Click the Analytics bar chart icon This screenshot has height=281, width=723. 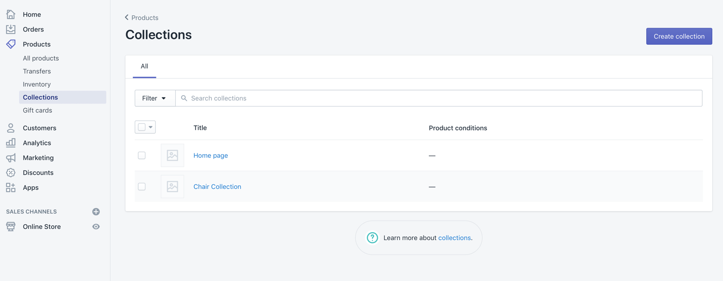pyautogui.click(x=11, y=143)
